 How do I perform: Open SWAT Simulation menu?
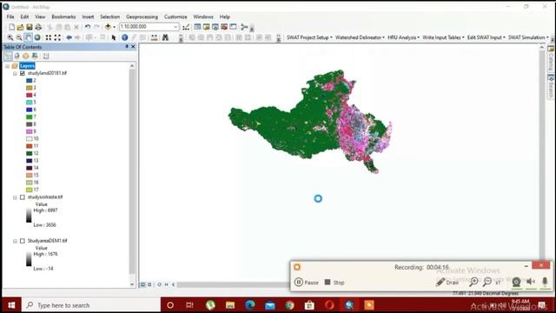[x=528, y=37]
